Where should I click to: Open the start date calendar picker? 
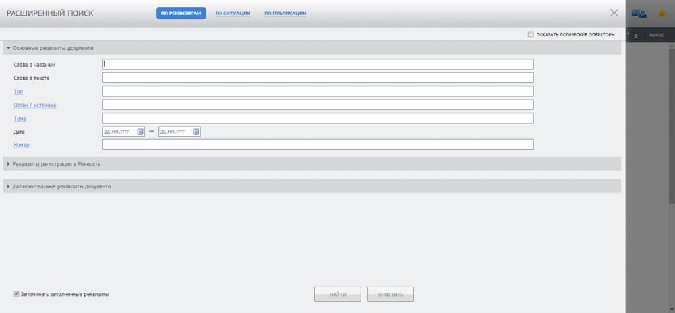click(140, 132)
